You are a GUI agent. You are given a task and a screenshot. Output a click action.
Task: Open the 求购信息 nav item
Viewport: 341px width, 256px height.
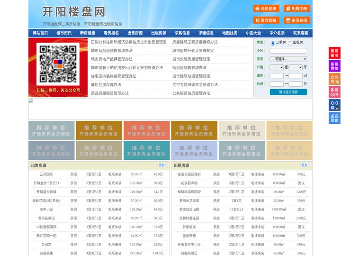click(182, 33)
